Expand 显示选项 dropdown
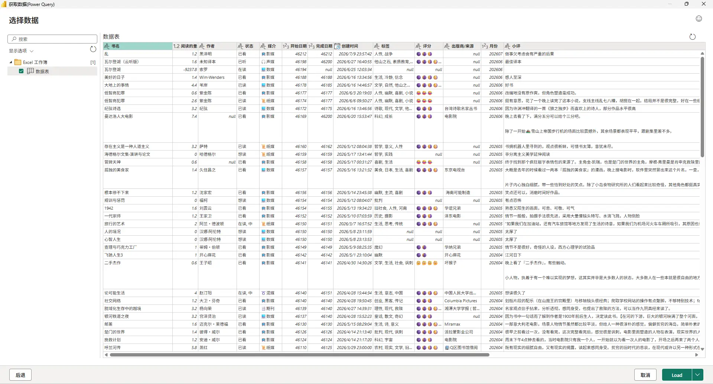Image resolution: width=713 pixels, height=384 pixels. coord(21,51)
